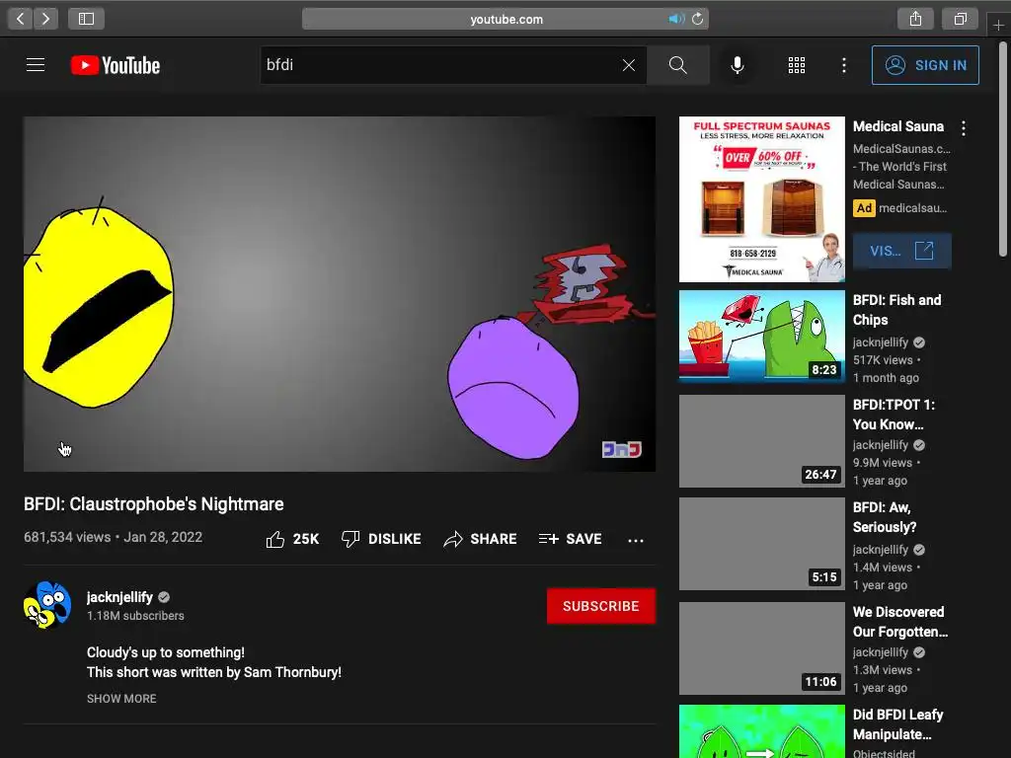Image resolution: width=1011 pixels, height=758 pixels.
Task: Click the video player frame
Action: [x=340, y=294]
